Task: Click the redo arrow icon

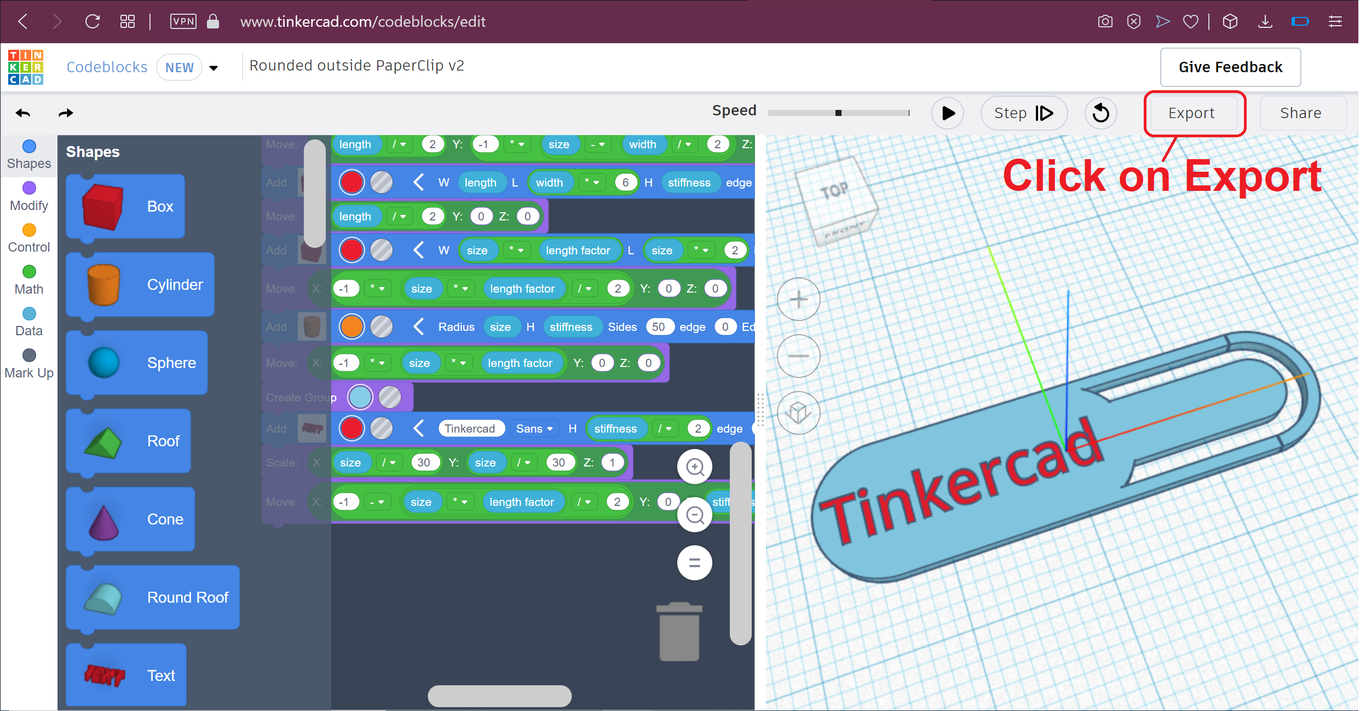Action: [x=66, y=113]
